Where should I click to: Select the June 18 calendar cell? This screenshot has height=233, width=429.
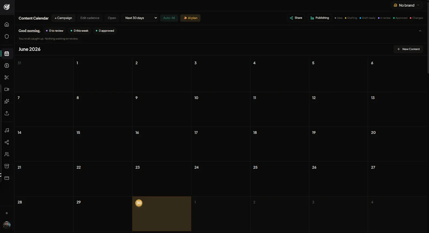click(x=280, y=144)
